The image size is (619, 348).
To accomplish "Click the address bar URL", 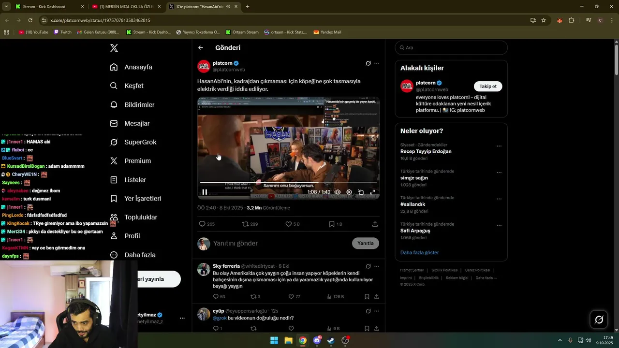I will pos(100,20).
